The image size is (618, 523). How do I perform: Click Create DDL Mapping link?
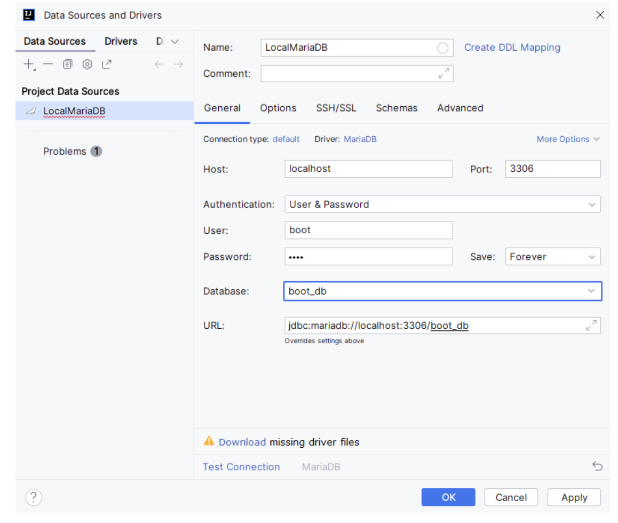point(512,47)
